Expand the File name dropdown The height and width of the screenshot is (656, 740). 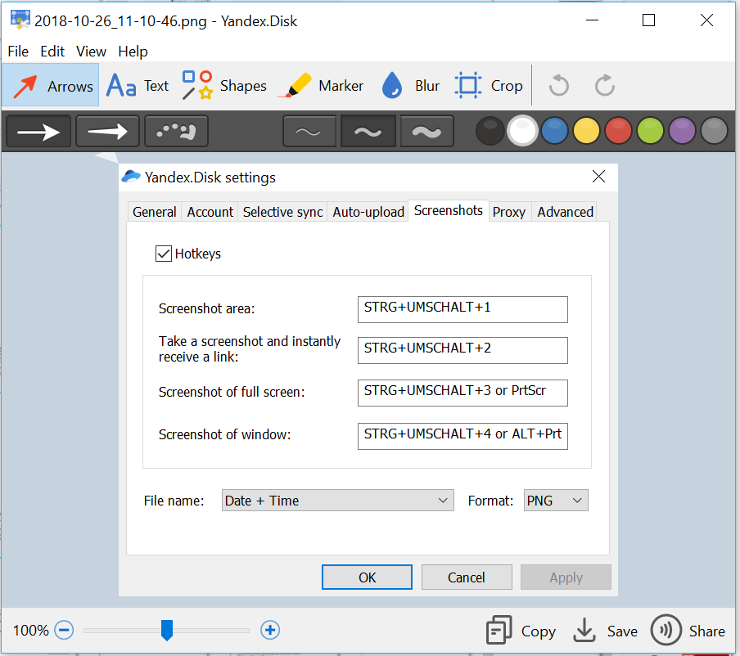(x=337, y=501)
